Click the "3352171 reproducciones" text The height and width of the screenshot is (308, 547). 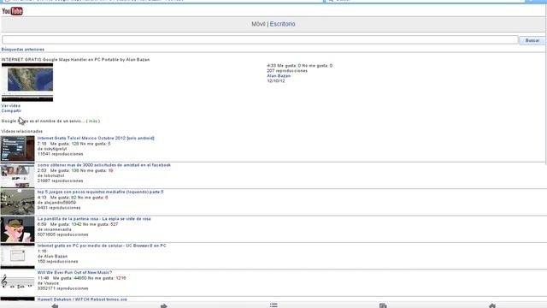[62, 288]
